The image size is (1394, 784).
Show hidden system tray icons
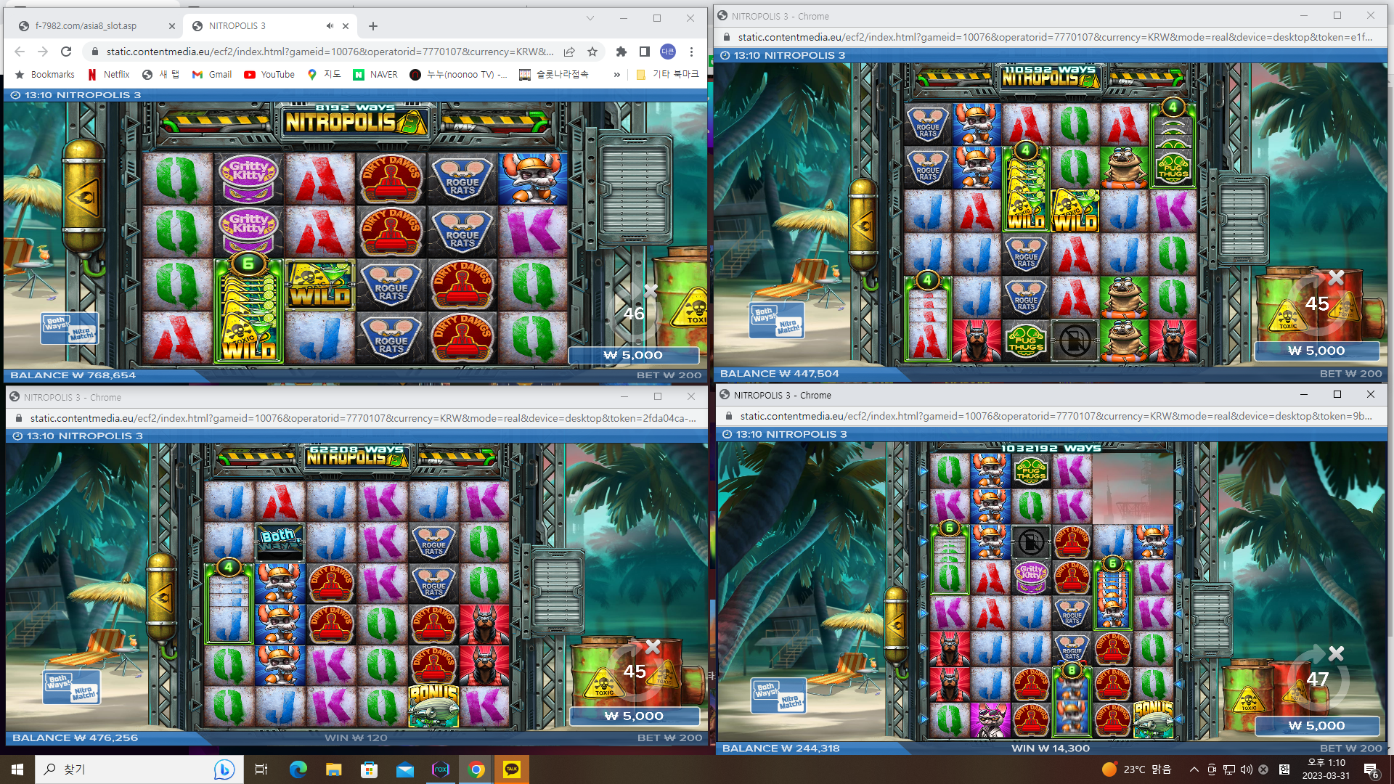[x=1194, y=769]
